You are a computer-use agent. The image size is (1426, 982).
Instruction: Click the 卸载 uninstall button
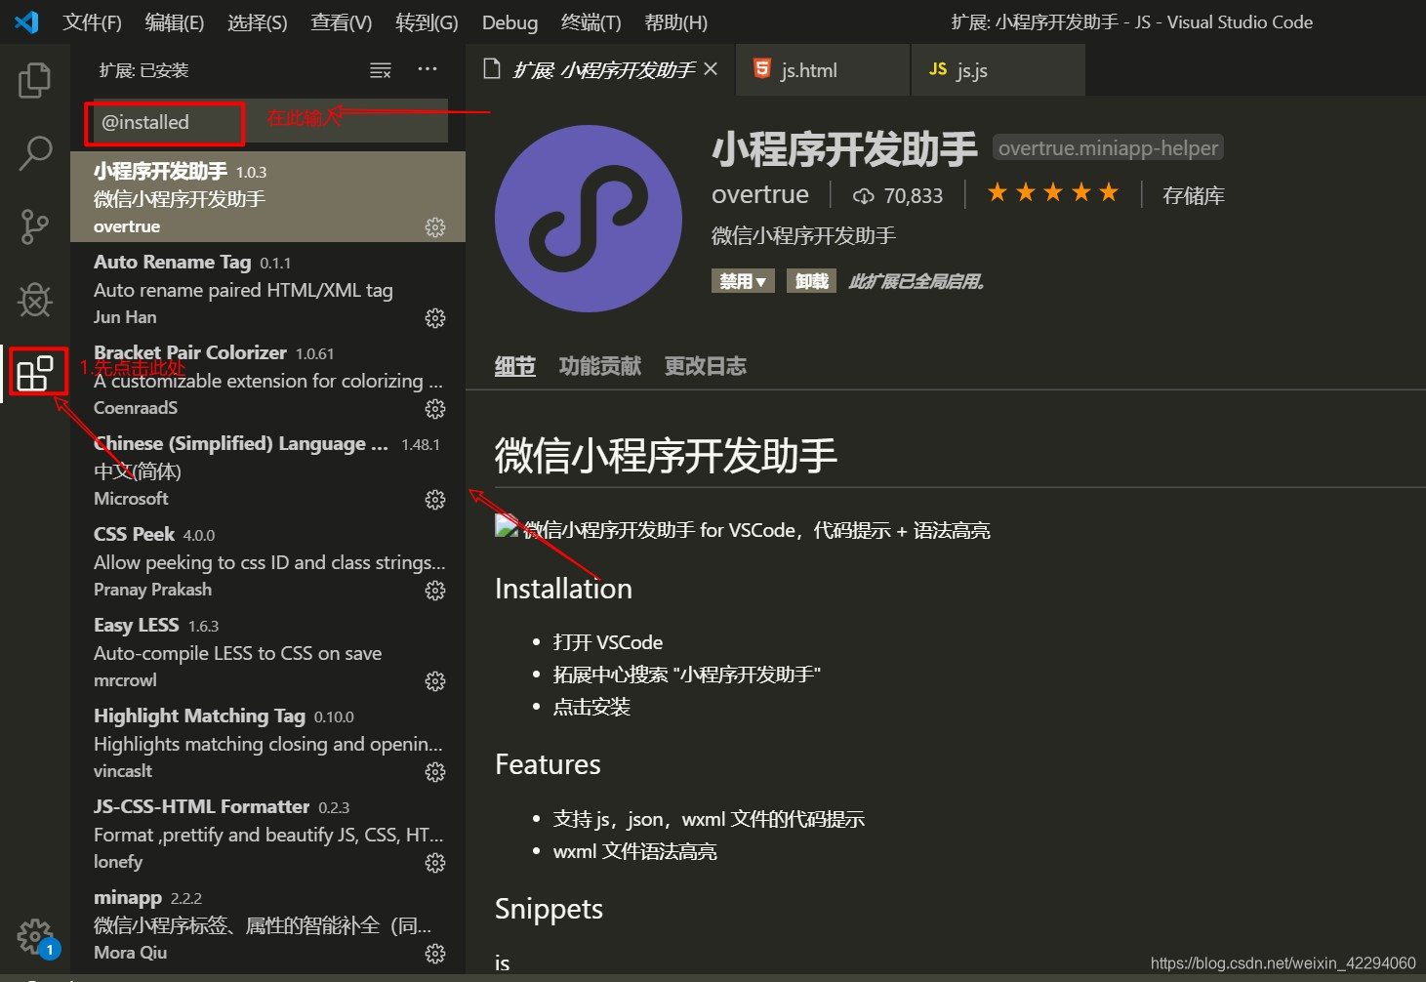811,281
